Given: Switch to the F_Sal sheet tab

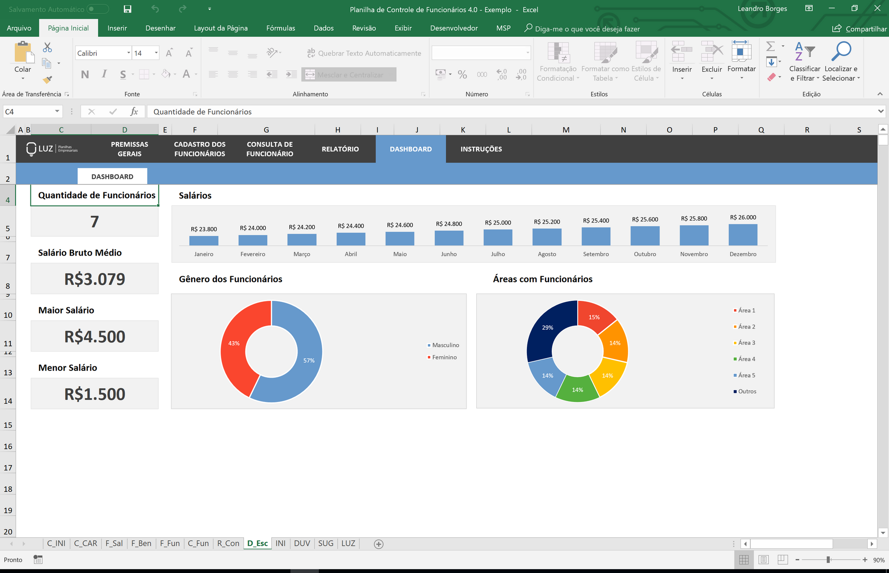Looking at the screenshot, I should click(114, 543).
